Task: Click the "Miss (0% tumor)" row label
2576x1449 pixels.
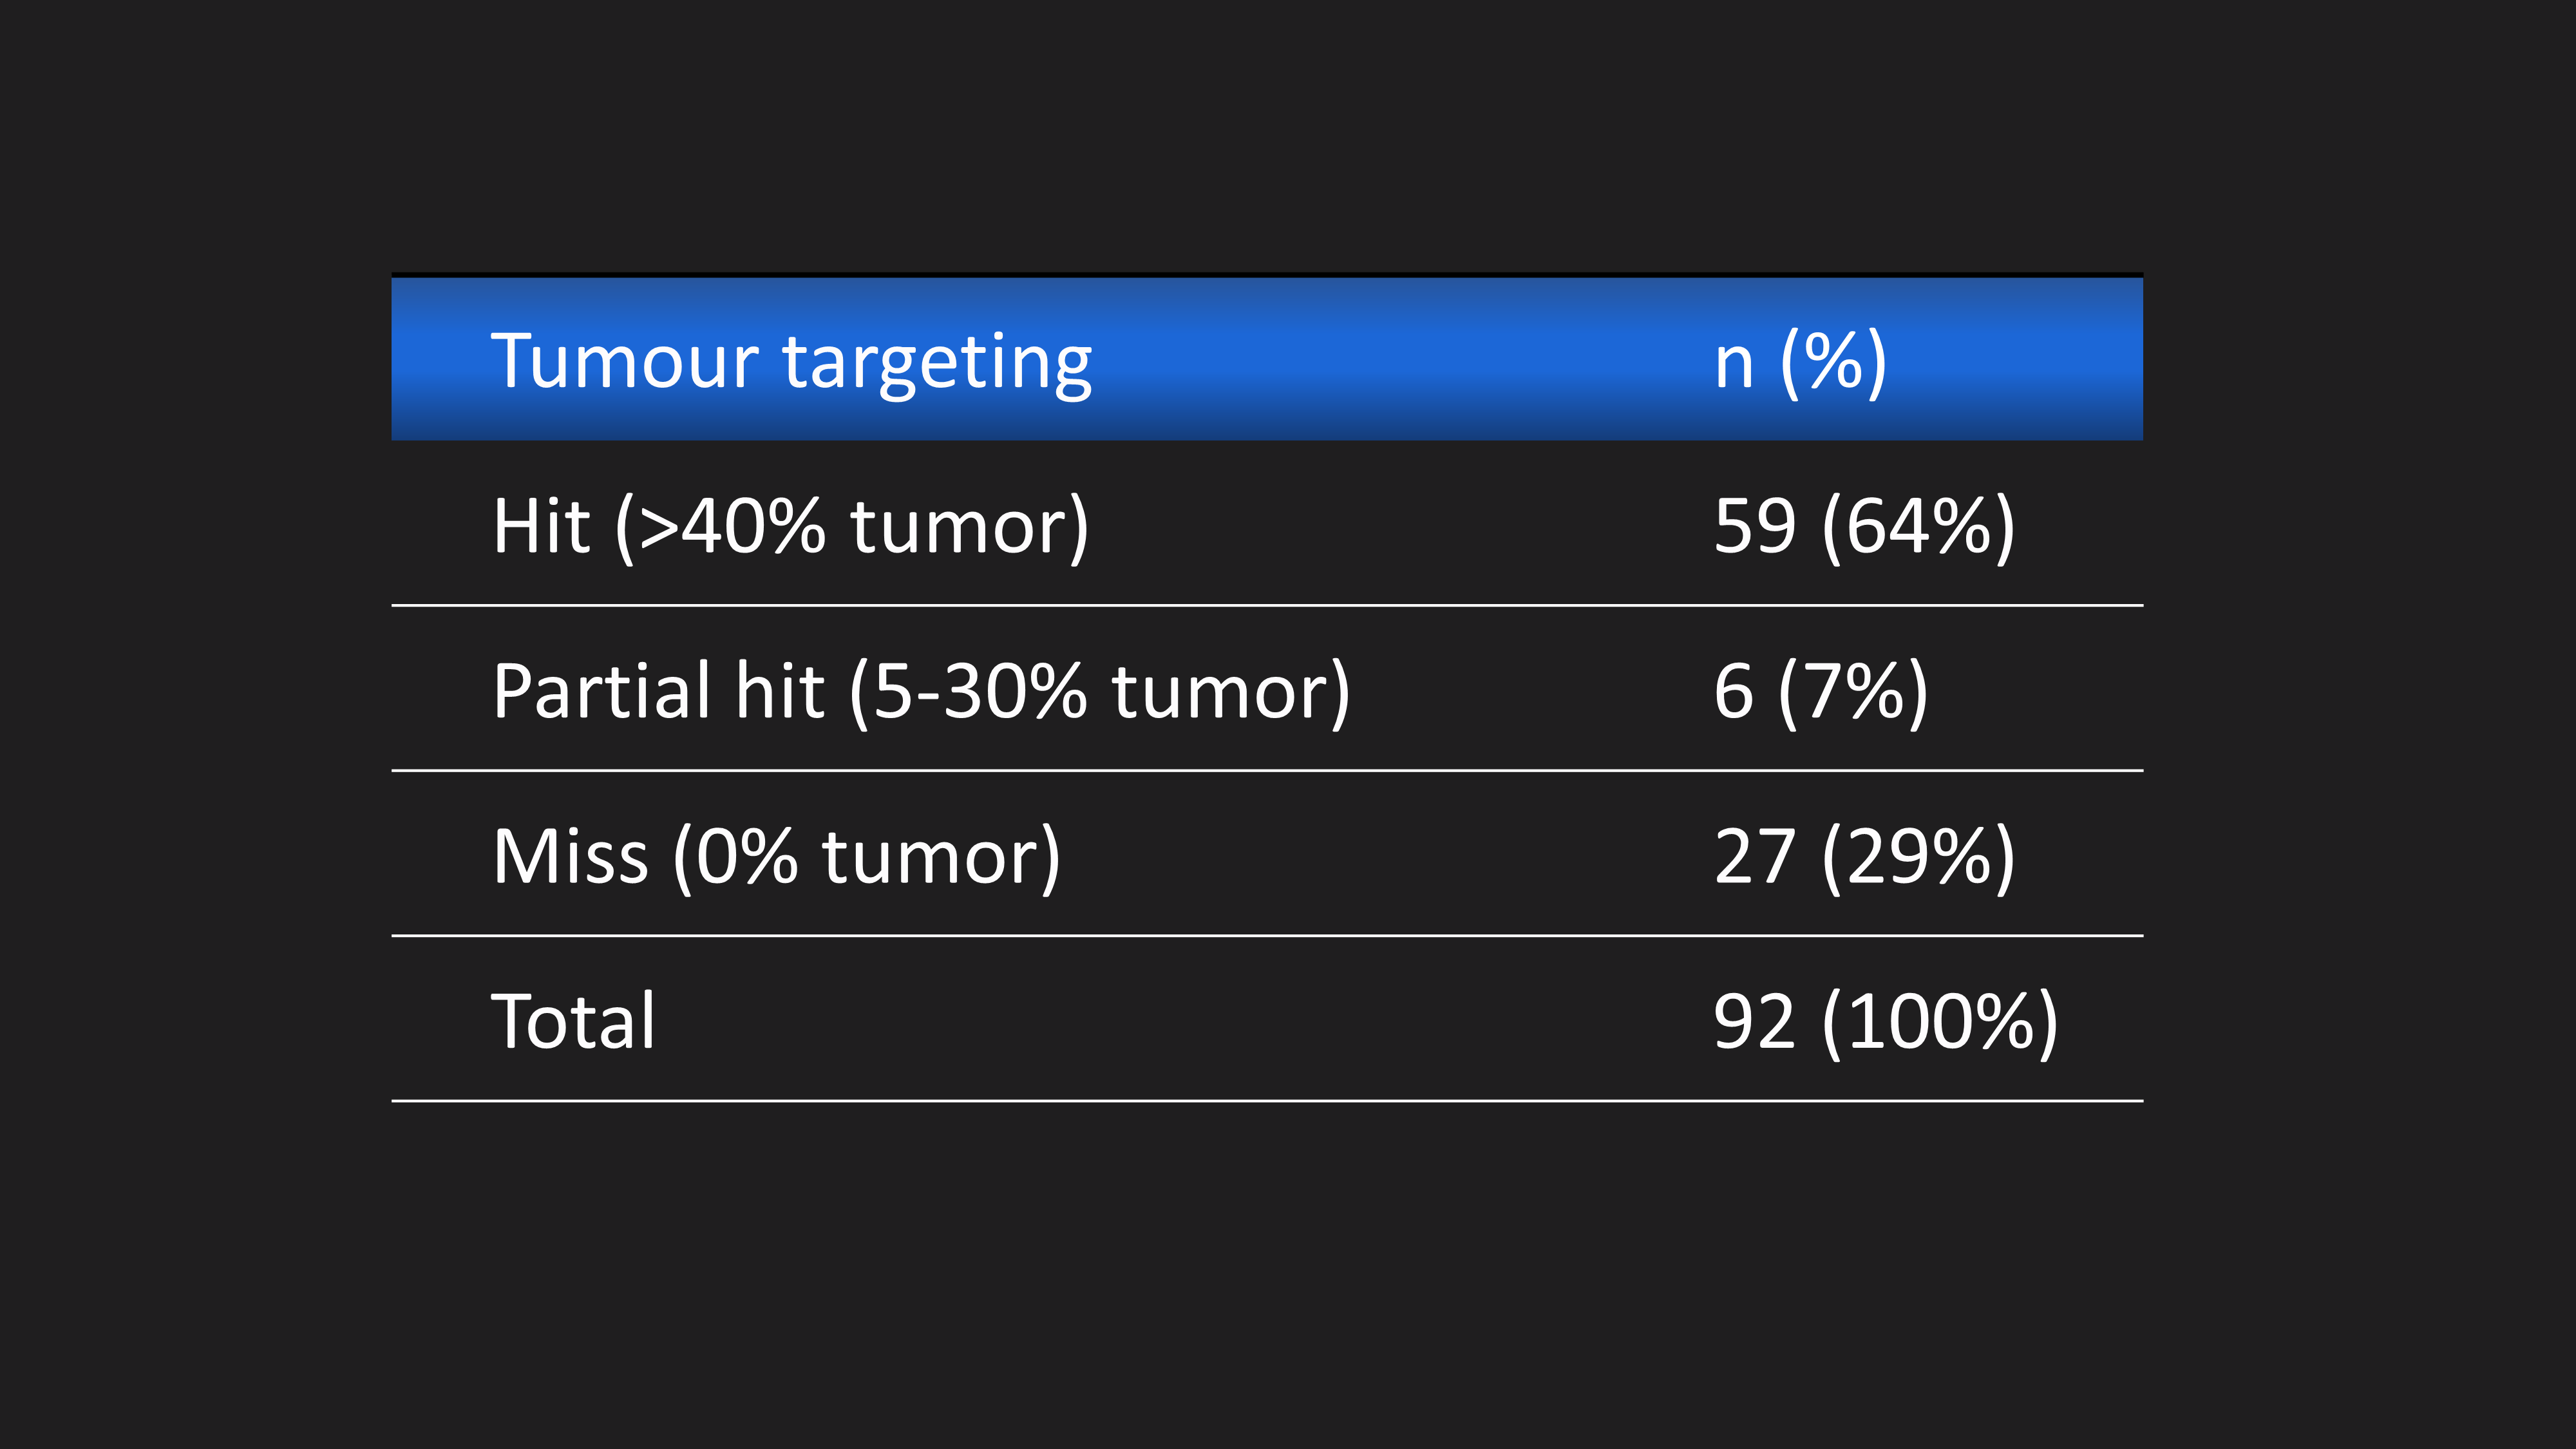Action: [x=776, y=857]
